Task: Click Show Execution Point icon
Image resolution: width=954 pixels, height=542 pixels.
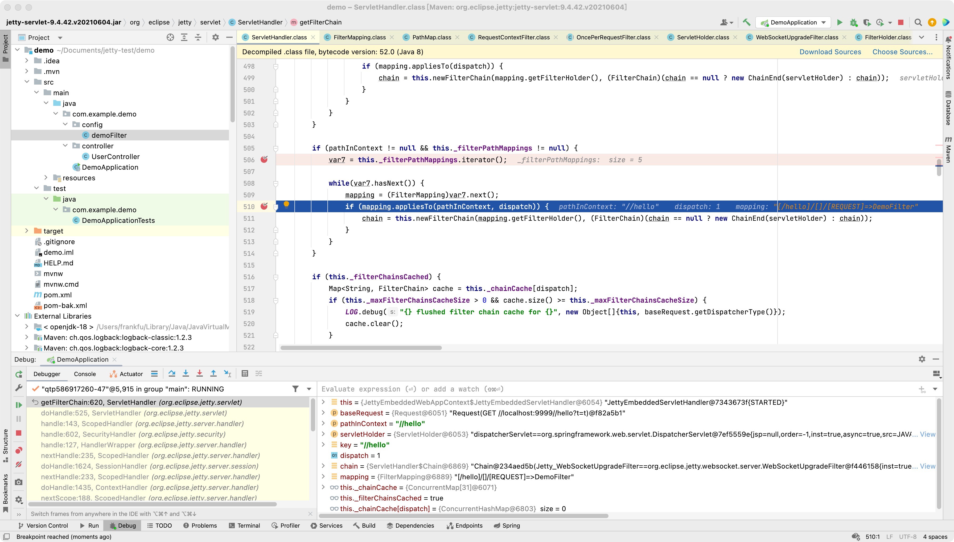Action: 154,373
